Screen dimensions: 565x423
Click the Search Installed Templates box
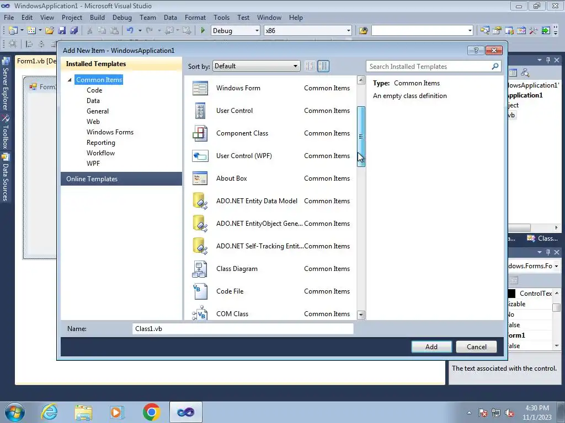pyautogui.click(x=434, y=66)
